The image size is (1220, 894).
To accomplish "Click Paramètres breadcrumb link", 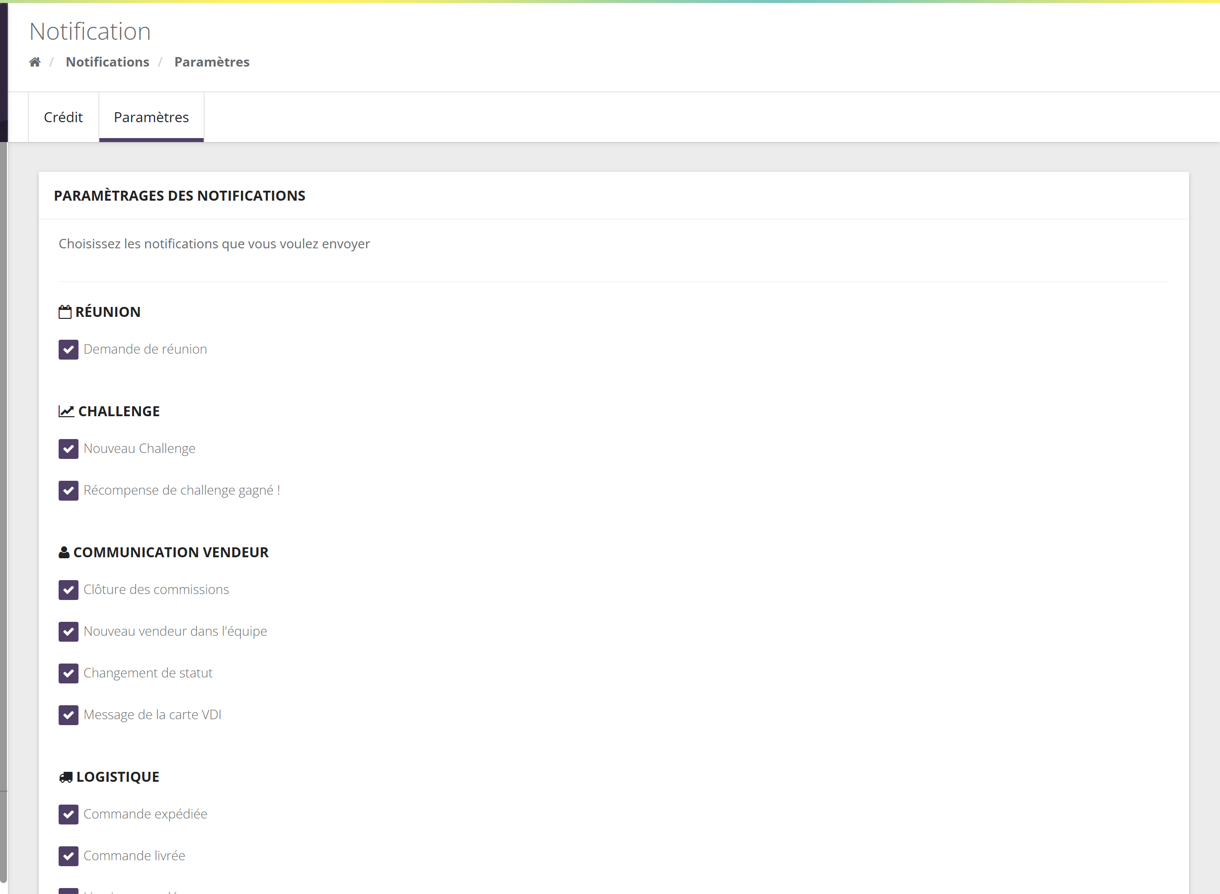I will pos(212,62).
